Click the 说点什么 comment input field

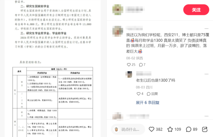click(x=128, y=129)
